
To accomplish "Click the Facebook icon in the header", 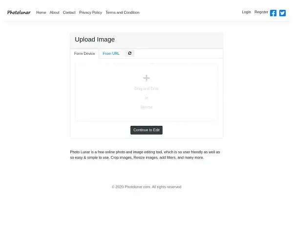I will [273, 13].
